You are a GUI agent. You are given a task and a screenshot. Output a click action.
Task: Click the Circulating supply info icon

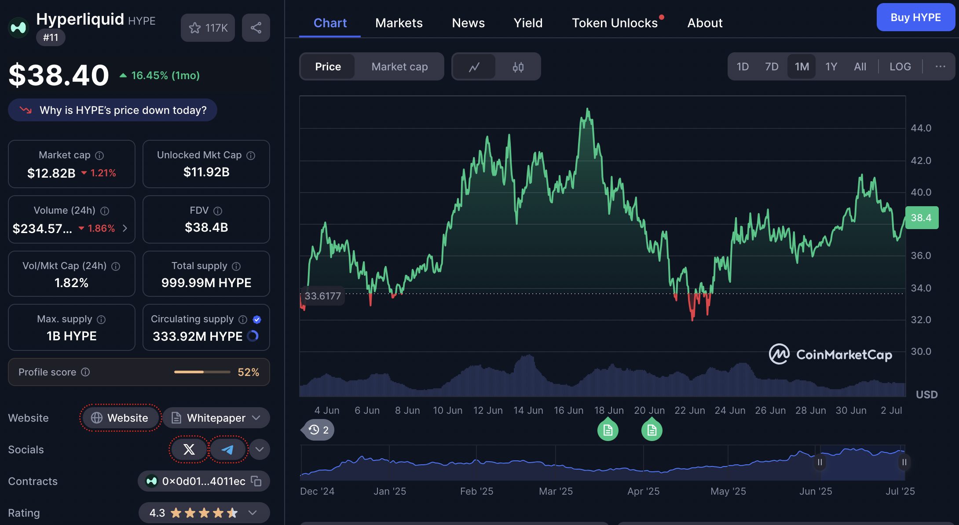[x=243, y=319]
